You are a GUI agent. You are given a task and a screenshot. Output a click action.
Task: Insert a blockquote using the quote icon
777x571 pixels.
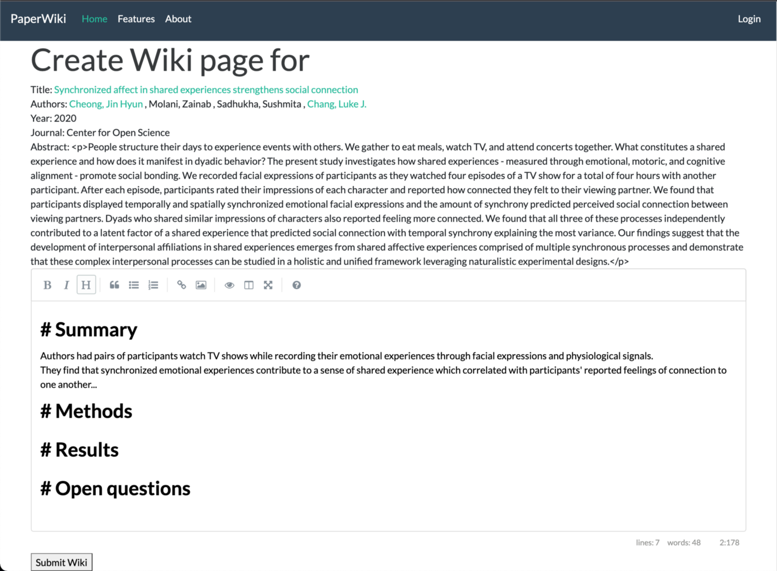[114, 285]
